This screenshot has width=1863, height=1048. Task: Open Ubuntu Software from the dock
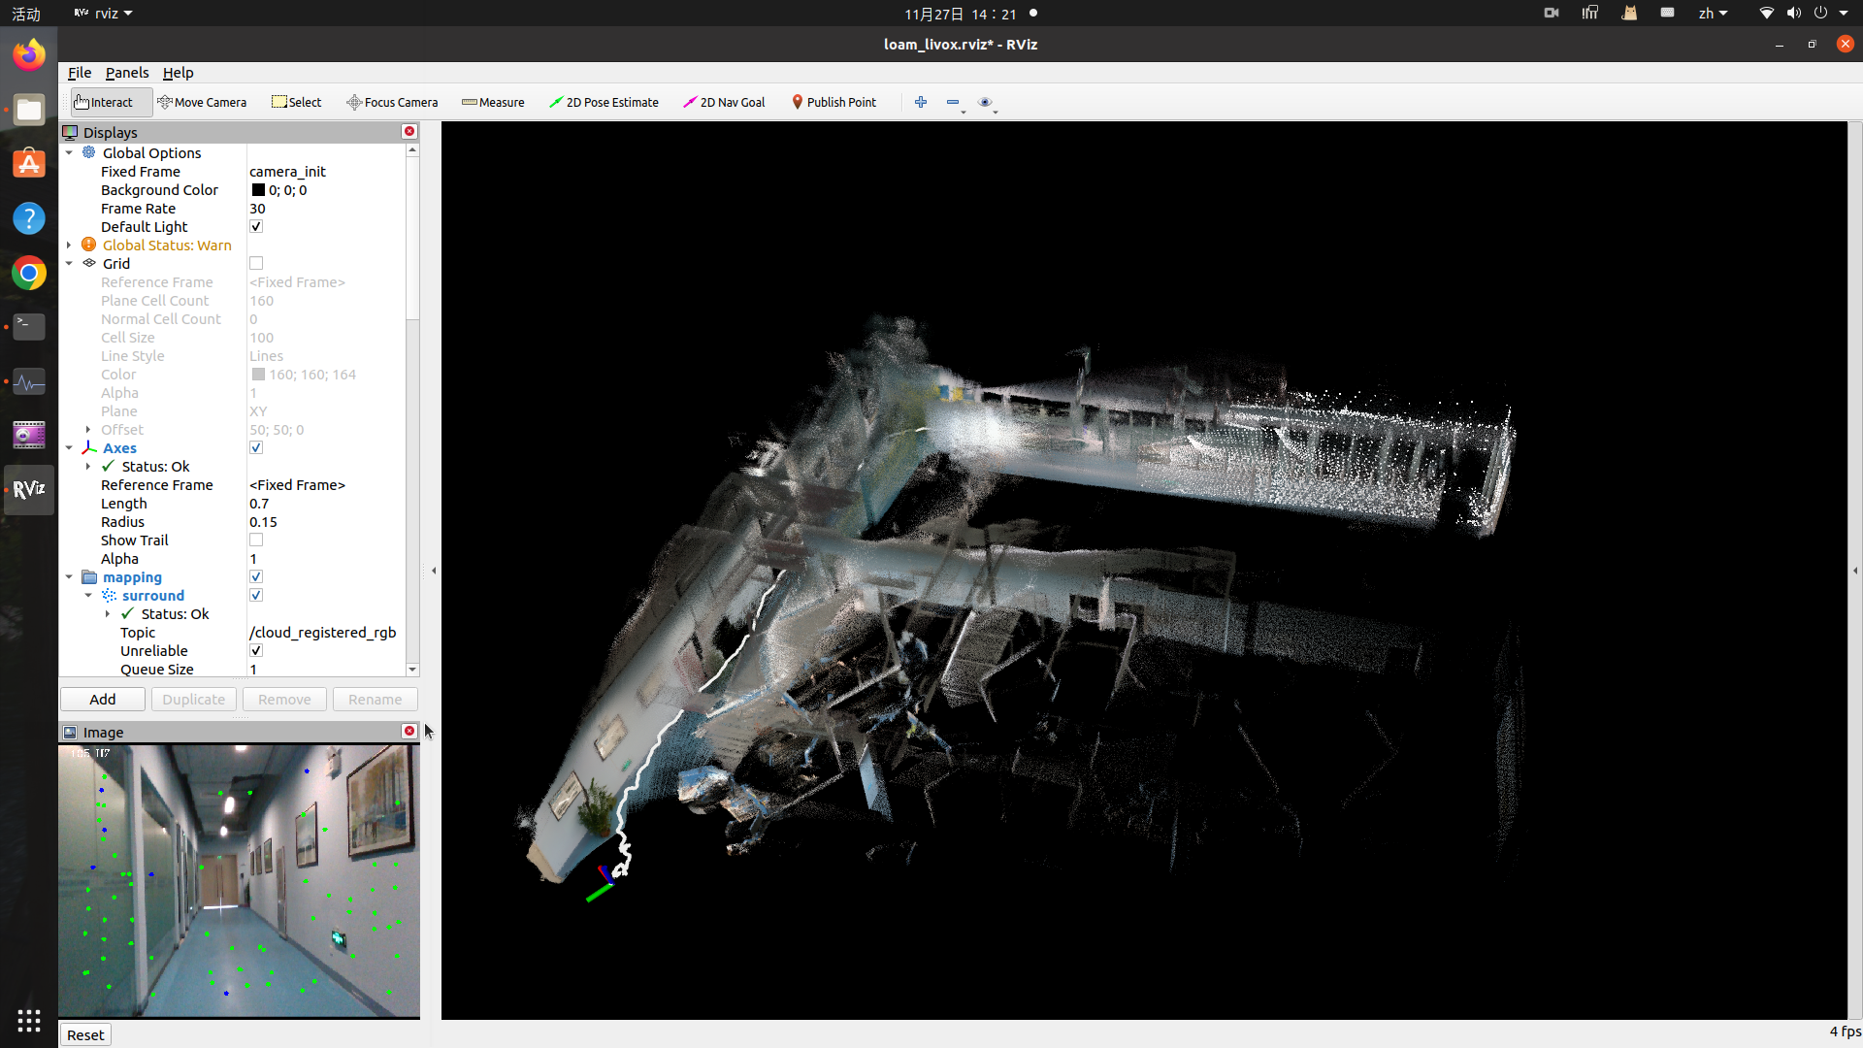point(29,164)
